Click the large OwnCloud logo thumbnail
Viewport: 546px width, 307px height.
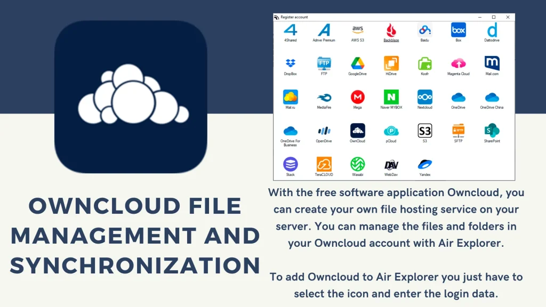click(131, 97)
